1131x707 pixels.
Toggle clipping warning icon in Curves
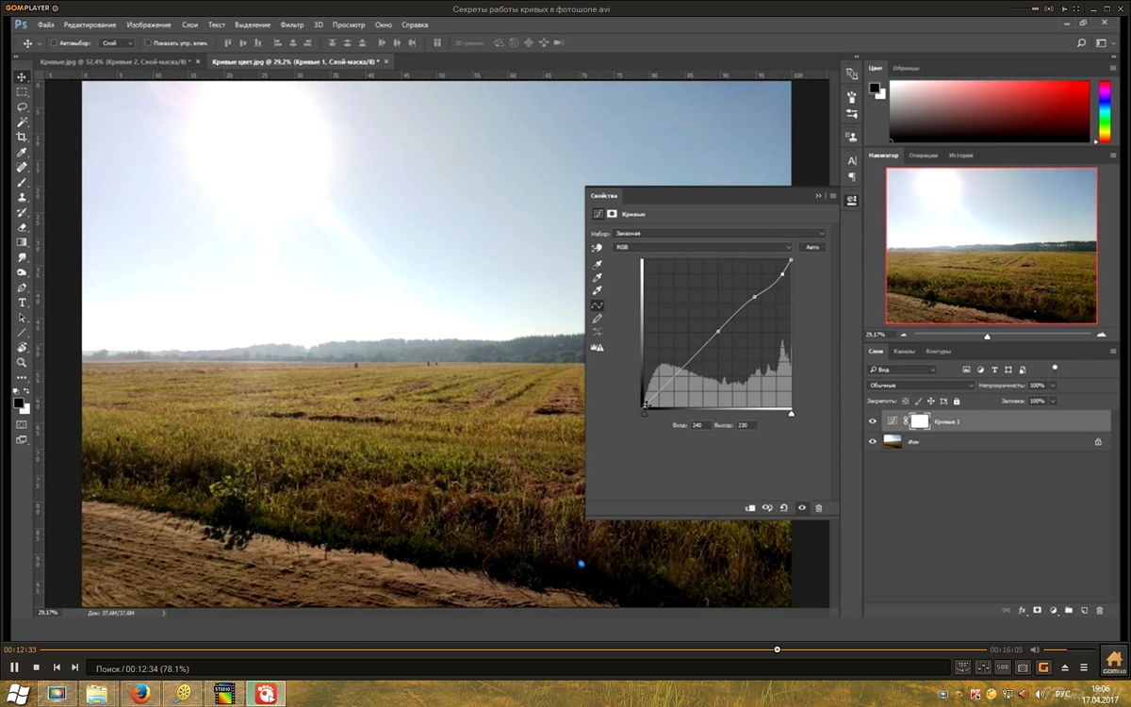pyautogui.click(x=597, y=347)
